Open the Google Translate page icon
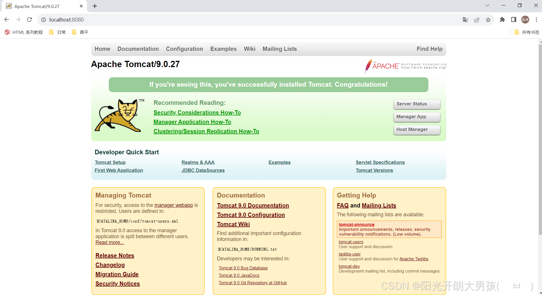Image resolution: width=542 pixels, height=295 pixels. tap(465, 20)
